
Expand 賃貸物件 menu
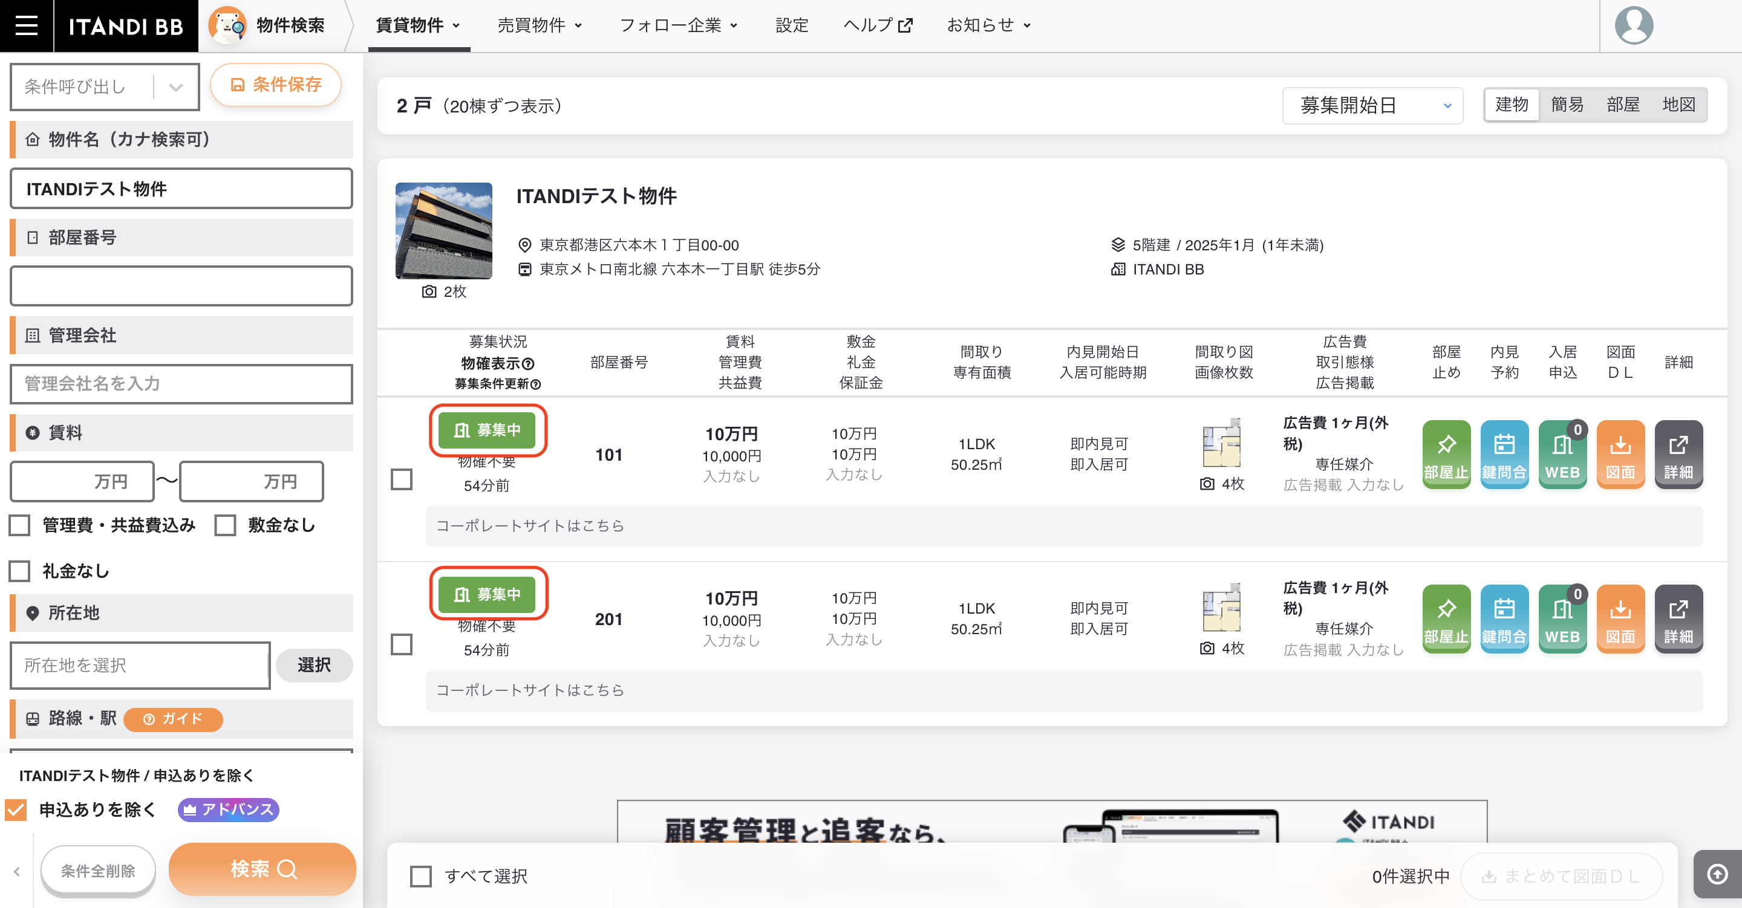click(419, 25)
